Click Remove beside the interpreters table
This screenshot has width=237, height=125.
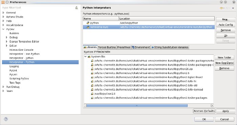(x=225, y=30)
